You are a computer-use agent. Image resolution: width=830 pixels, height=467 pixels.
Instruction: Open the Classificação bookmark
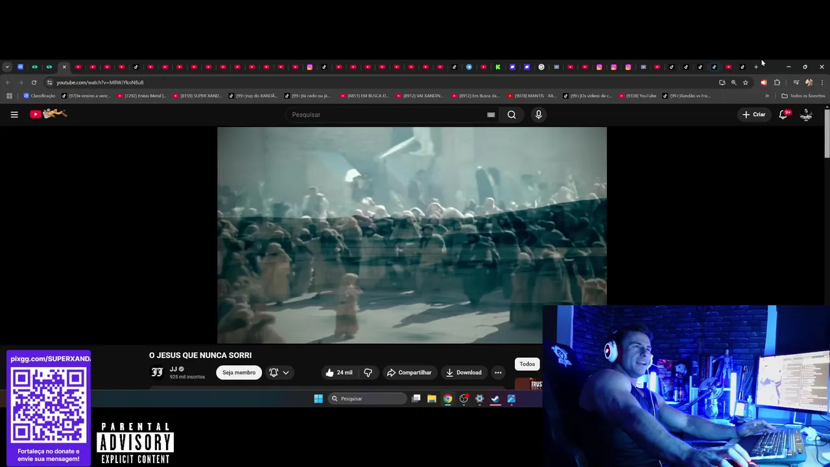coord(40,96)
